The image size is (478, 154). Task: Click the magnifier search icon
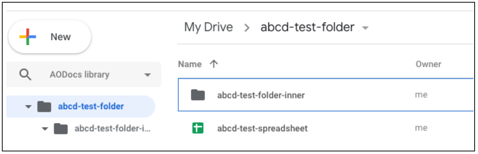(x=25, y=74)
